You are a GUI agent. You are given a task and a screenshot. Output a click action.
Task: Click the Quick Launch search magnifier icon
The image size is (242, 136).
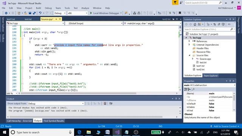pos(220,3)
